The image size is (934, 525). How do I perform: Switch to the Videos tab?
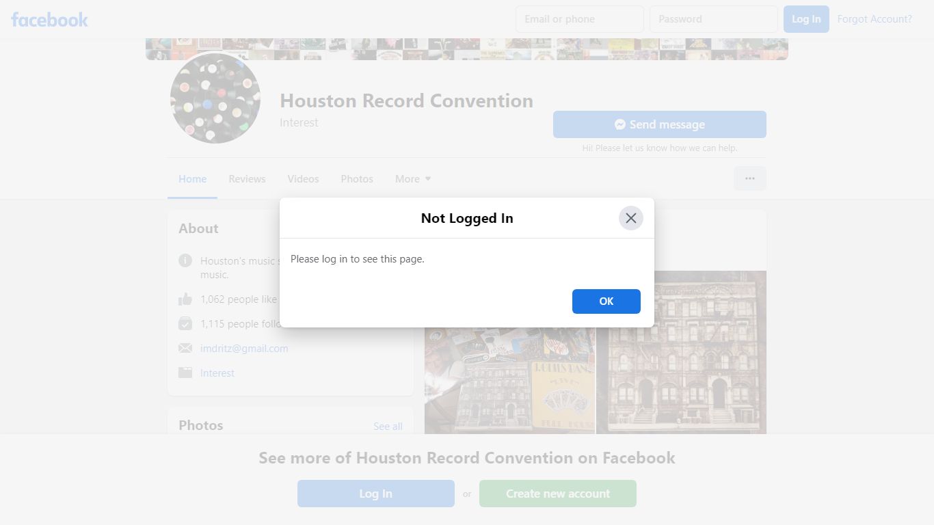(x=303, y=179)
